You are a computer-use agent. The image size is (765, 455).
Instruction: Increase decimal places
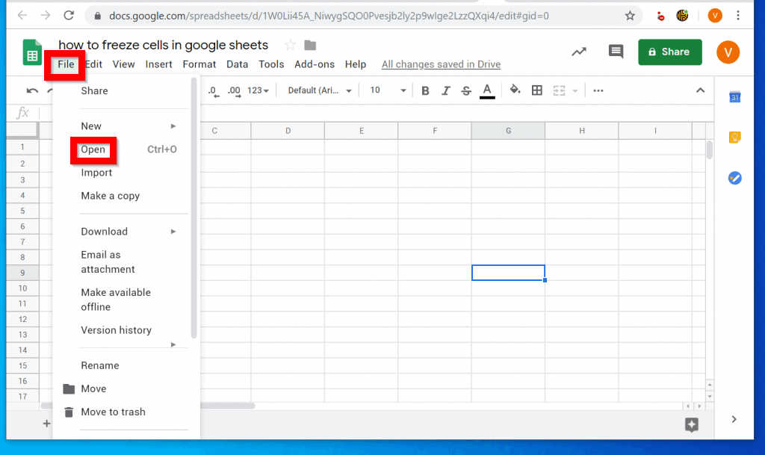[x=234, y=90]
